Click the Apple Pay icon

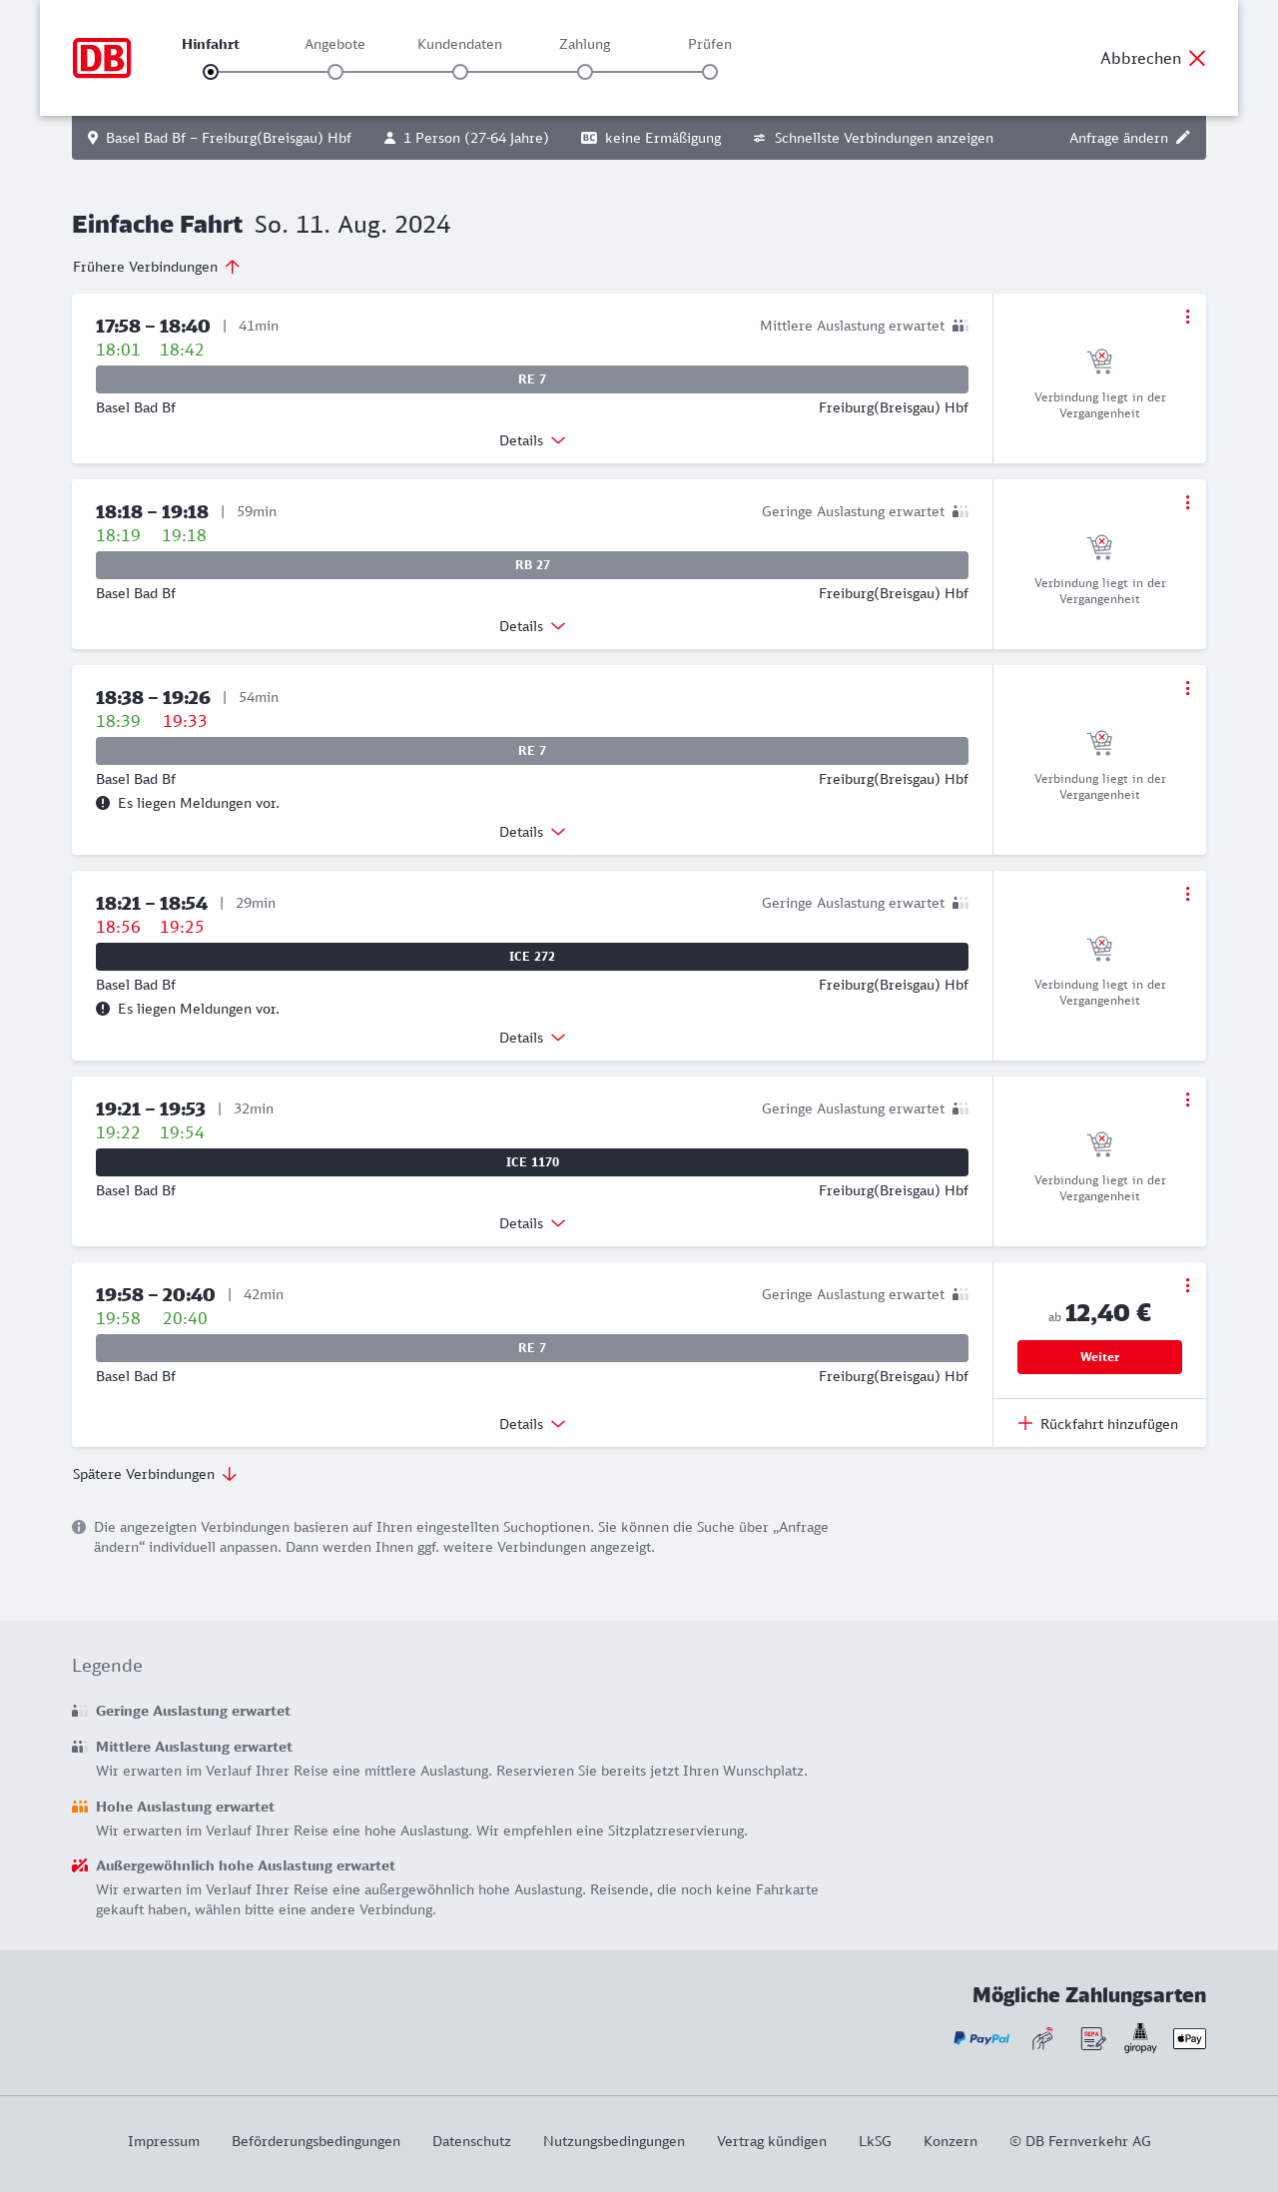tap(1189, 2038)
